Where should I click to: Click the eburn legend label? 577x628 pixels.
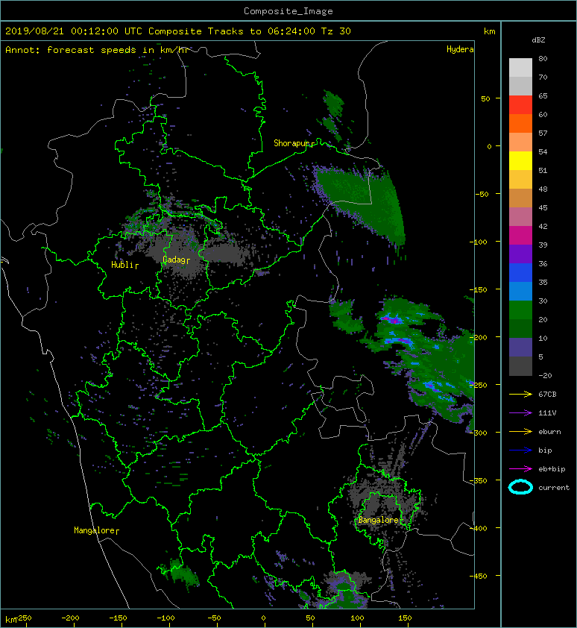[549, 432]
